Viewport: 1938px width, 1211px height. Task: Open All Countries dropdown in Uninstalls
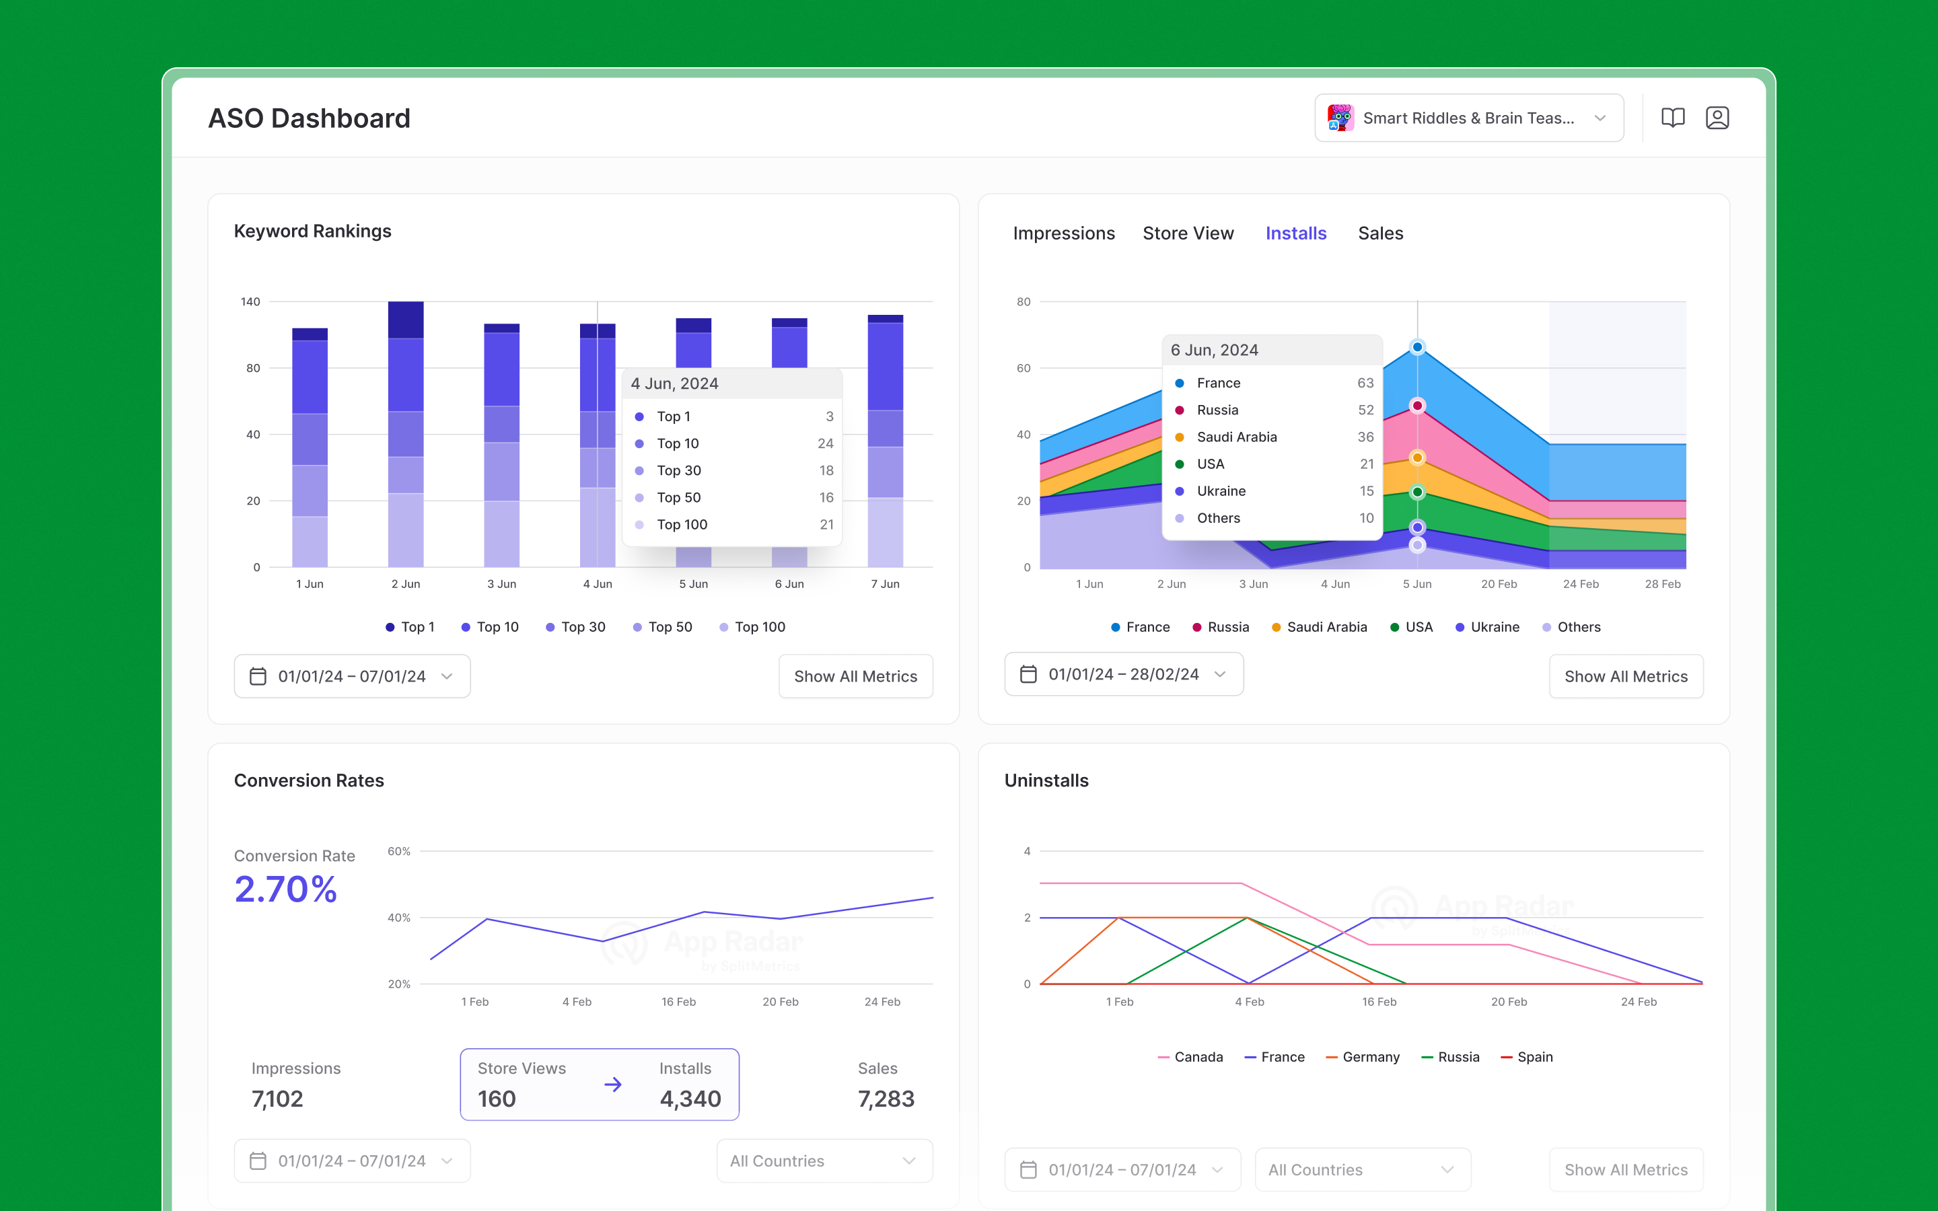[x=1362, y=1169]
